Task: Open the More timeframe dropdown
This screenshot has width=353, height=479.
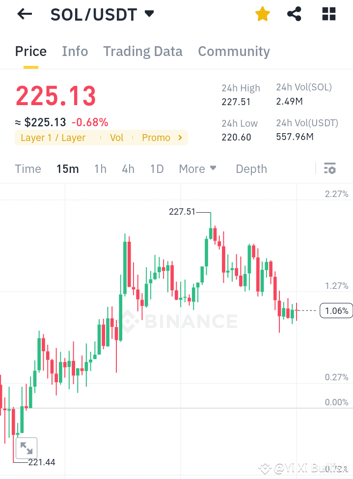Action: [197, 169]
